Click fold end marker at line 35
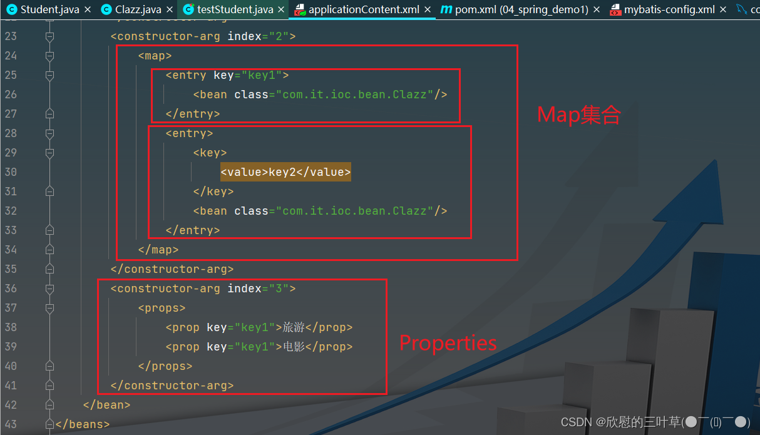760x435 pixels. click(49, 269)
